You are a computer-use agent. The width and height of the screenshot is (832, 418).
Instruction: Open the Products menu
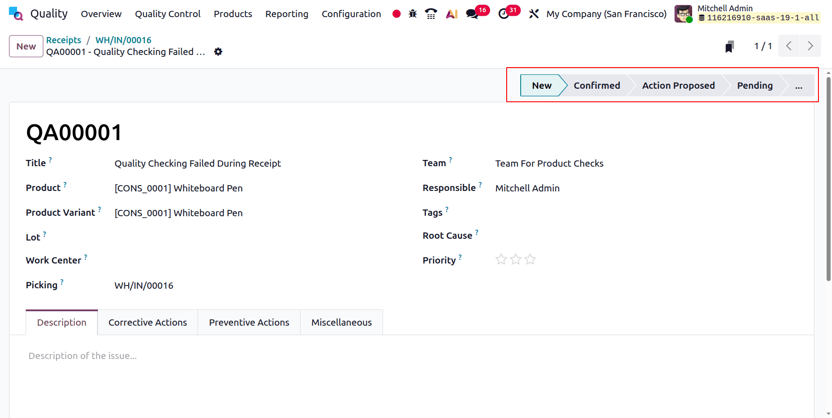233,14
